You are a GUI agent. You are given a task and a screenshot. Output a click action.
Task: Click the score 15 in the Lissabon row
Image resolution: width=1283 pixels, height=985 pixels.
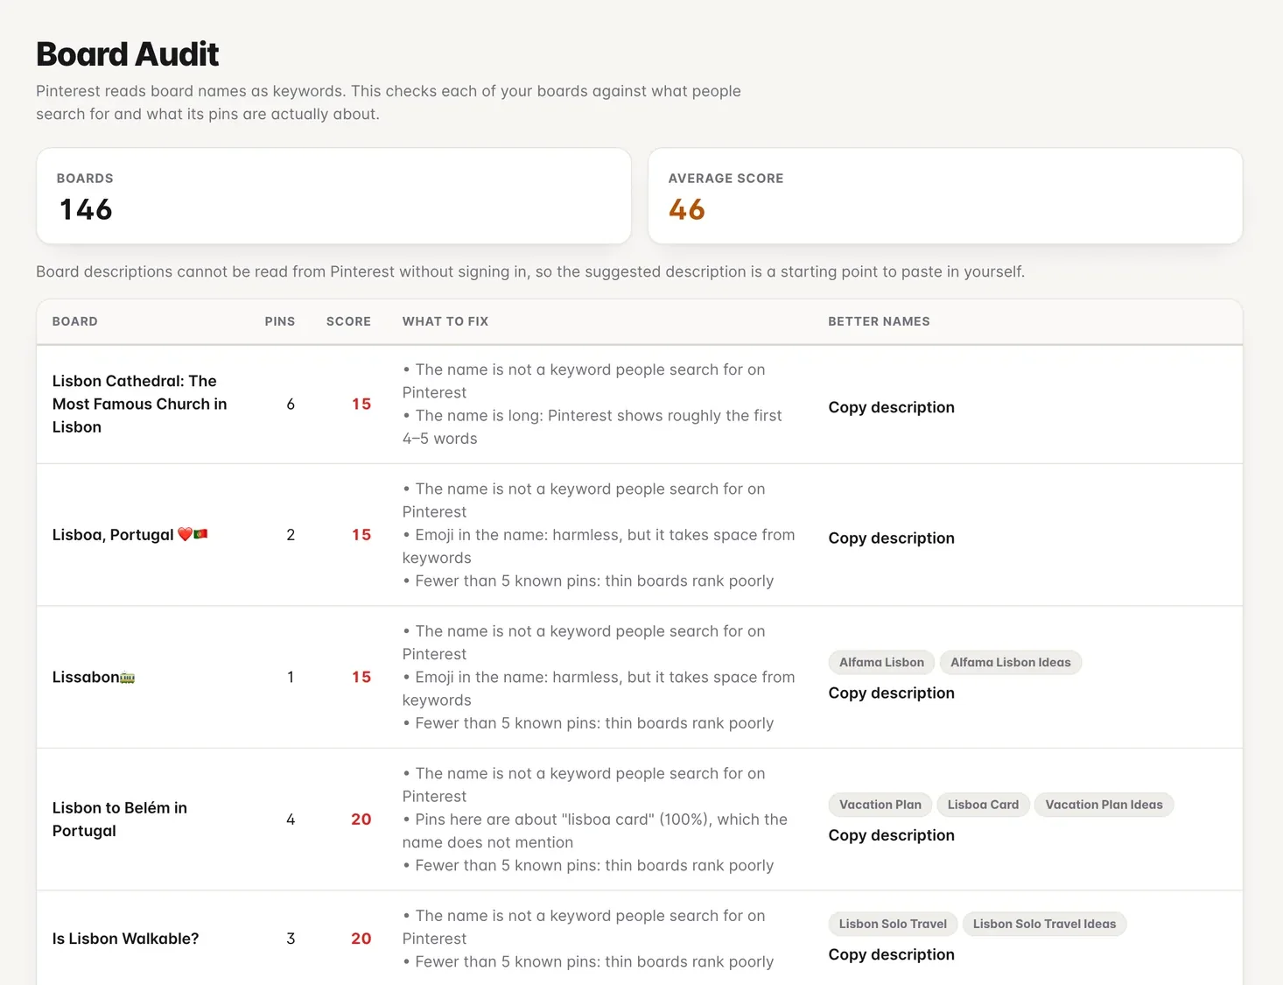pyautogui.click(x=361, y=677)
